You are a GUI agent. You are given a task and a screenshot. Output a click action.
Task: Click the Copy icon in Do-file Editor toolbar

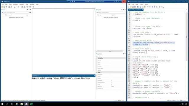[143, 7]
